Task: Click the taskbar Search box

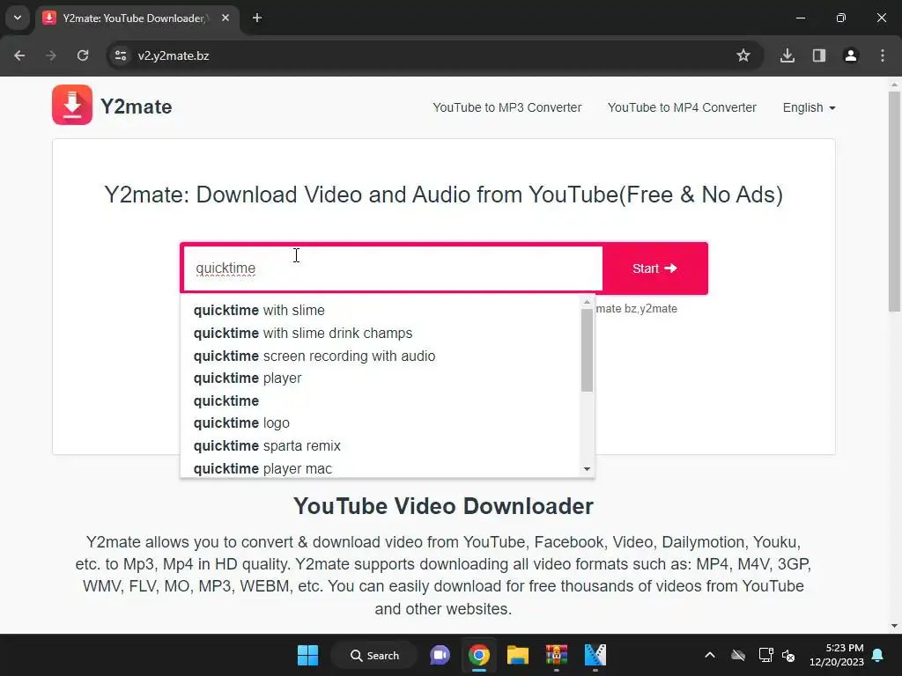Action: 373,655
